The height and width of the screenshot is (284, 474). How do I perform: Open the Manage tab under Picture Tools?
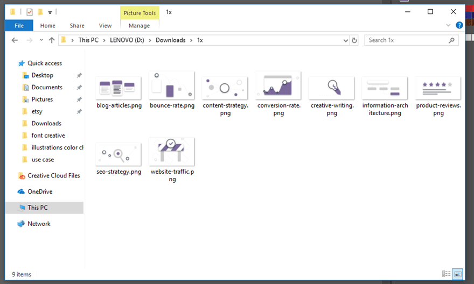[x=139, y=25]
